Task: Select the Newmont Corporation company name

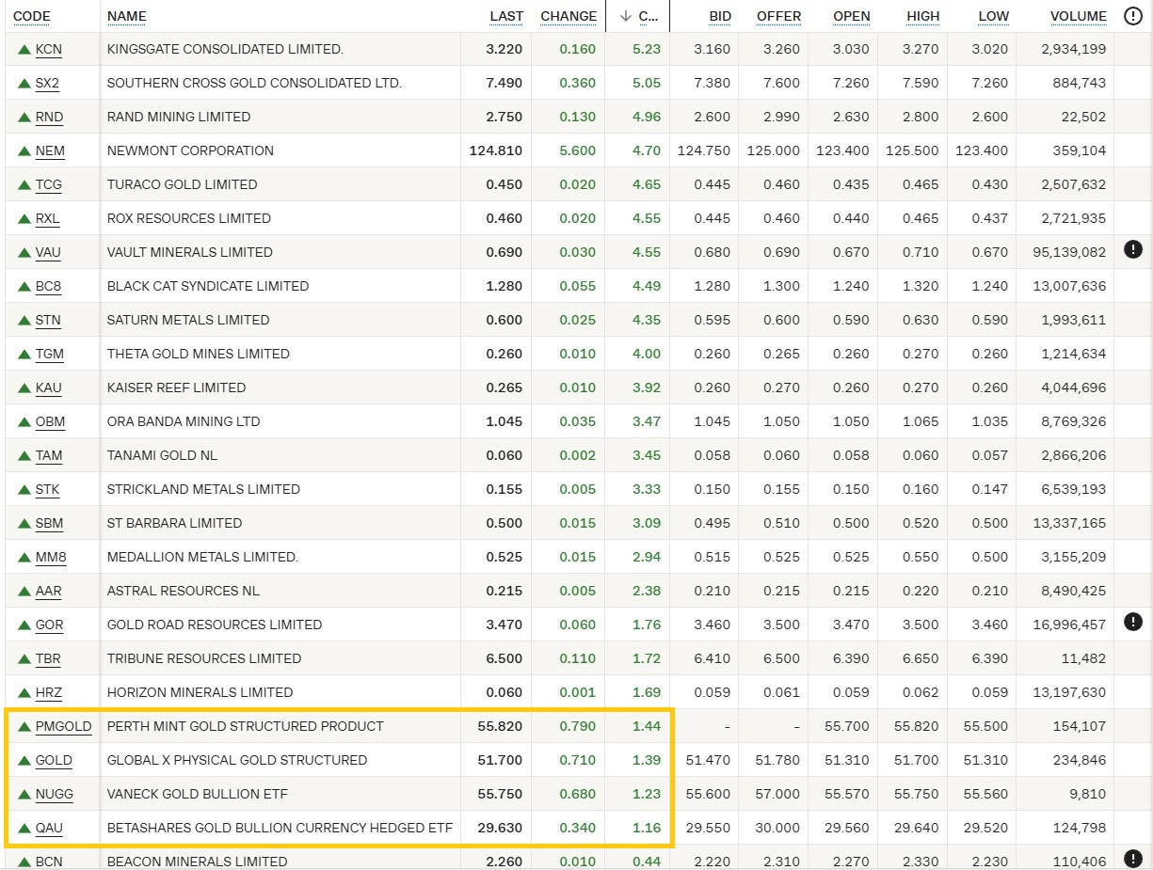Action: click(x=190, y=150)
